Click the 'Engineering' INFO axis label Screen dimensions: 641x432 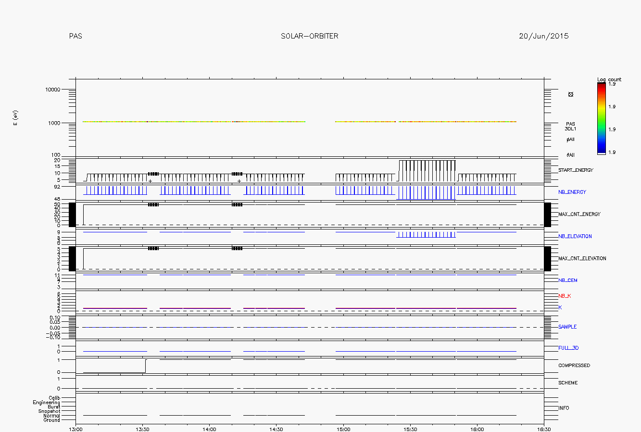(47, 403)
